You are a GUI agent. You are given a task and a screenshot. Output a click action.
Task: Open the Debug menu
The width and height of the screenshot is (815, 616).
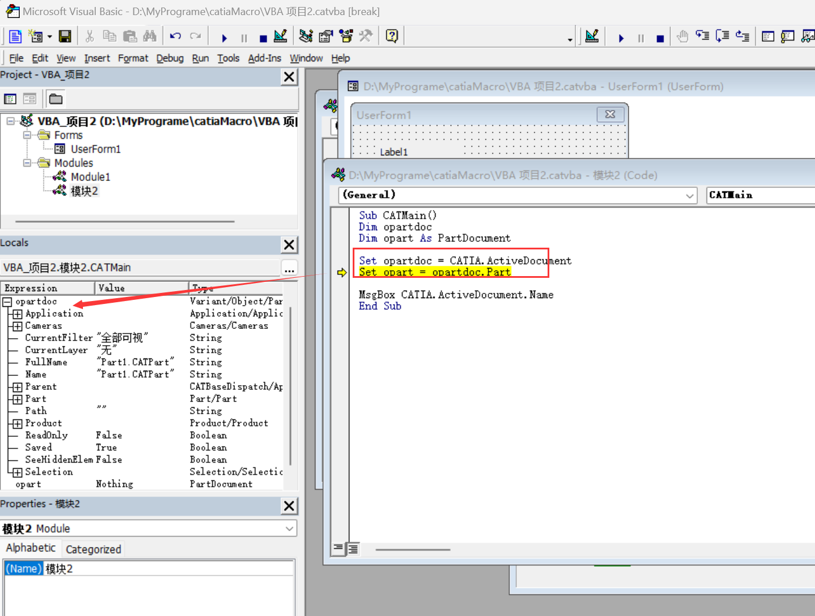[170, 58]
